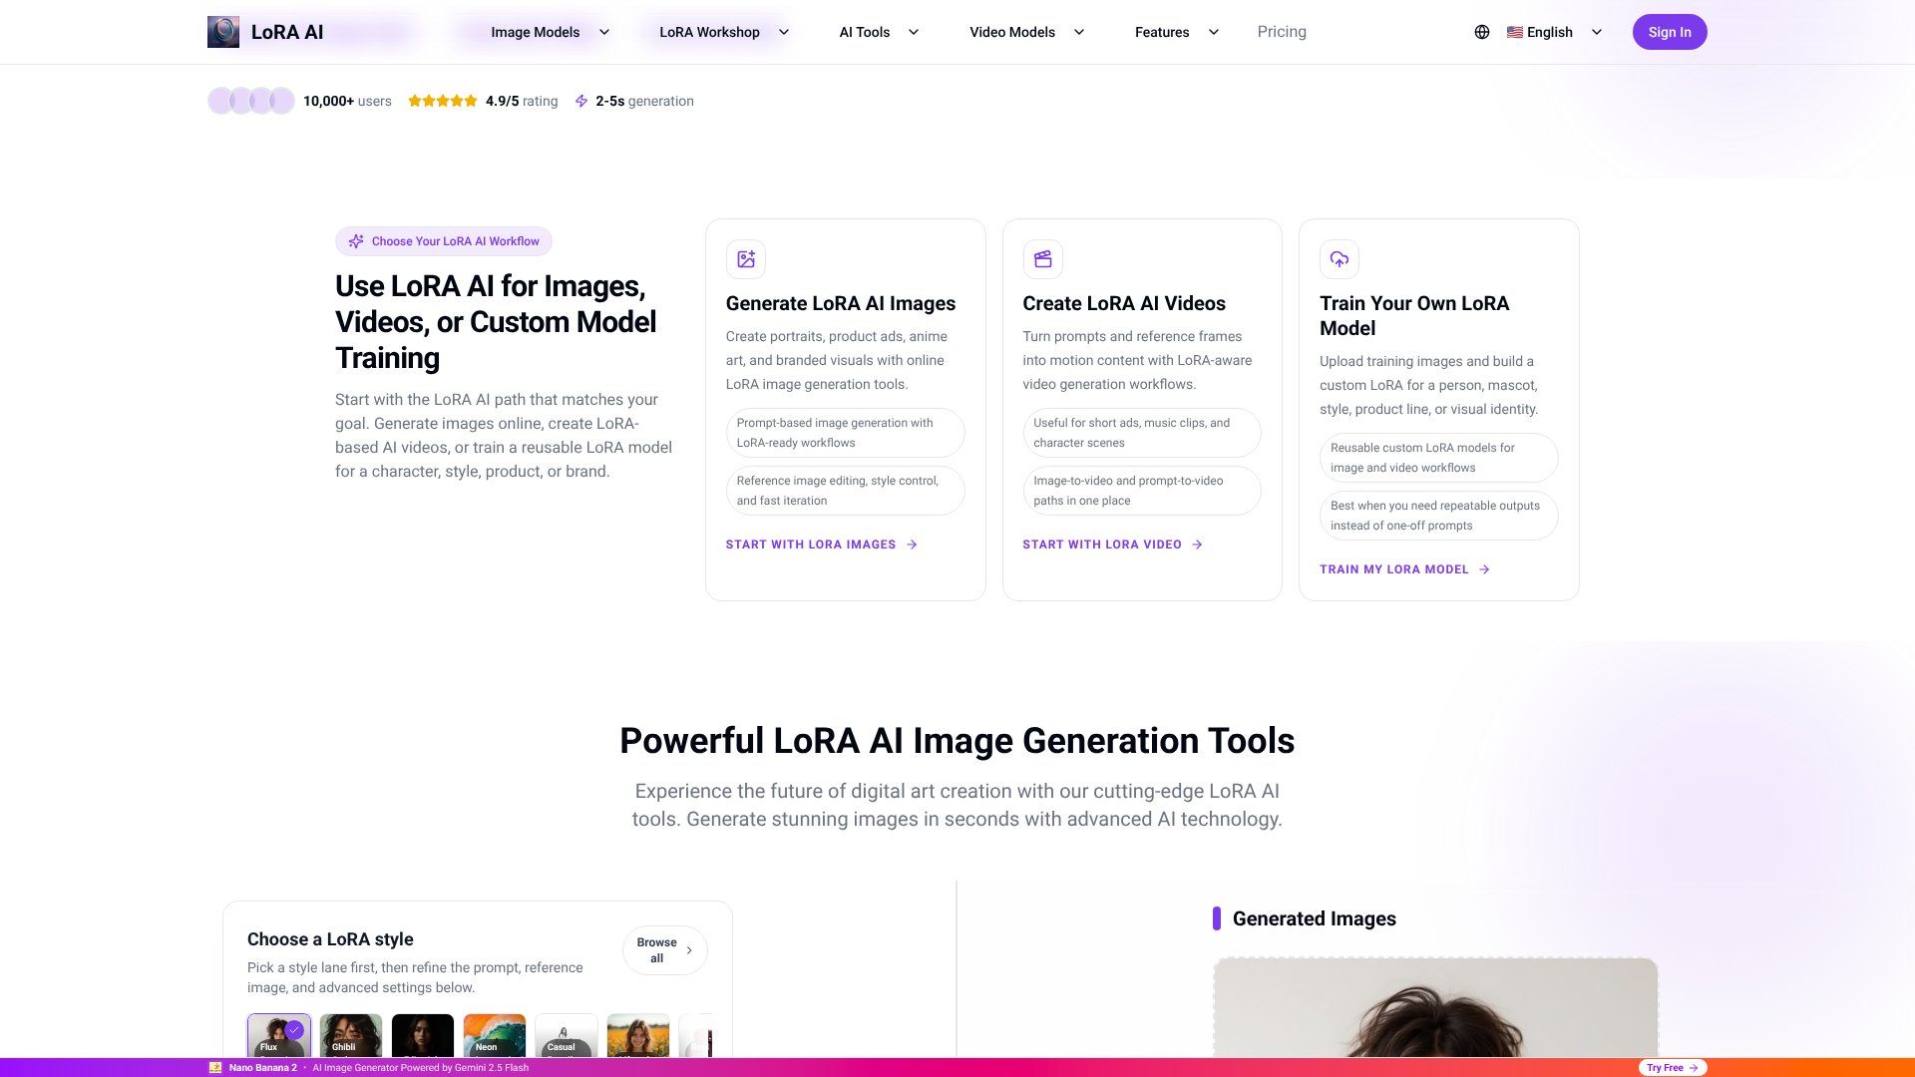The height and width of the screenshot is (1077, 1915).
Task: Click 'Useful for short ads, music clips' pill
Action: tap(1142, 433)
